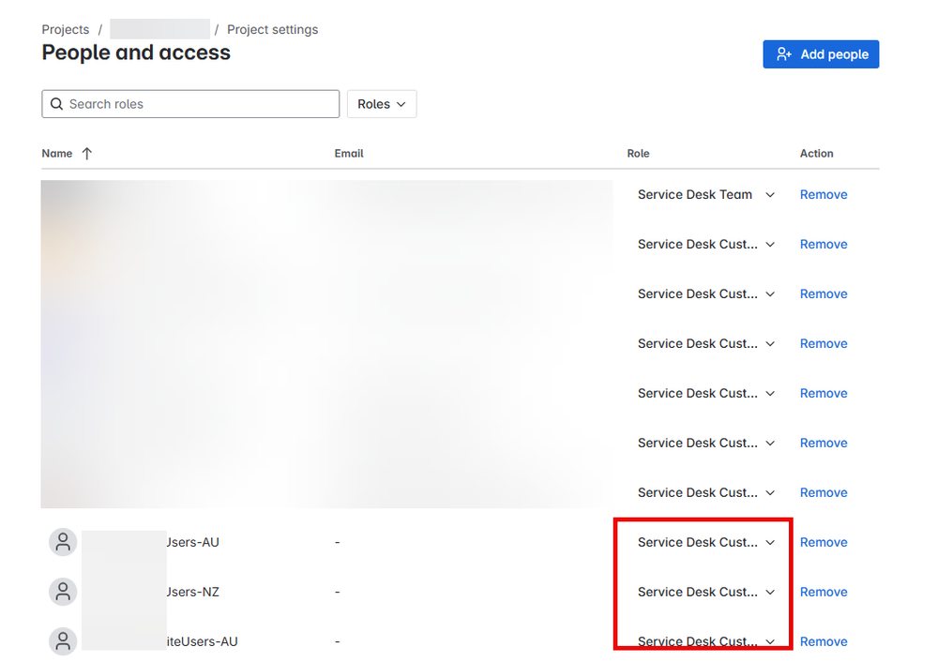This screenshot has height=662, width=937.
Task: Open the Roles filter dropdown
Action: 382,104
